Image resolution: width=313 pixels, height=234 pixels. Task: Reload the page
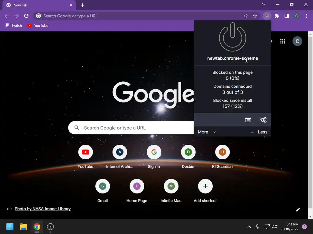click(26, 16)
